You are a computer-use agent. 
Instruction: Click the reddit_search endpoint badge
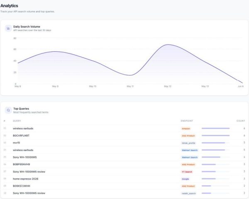[189, 194]
